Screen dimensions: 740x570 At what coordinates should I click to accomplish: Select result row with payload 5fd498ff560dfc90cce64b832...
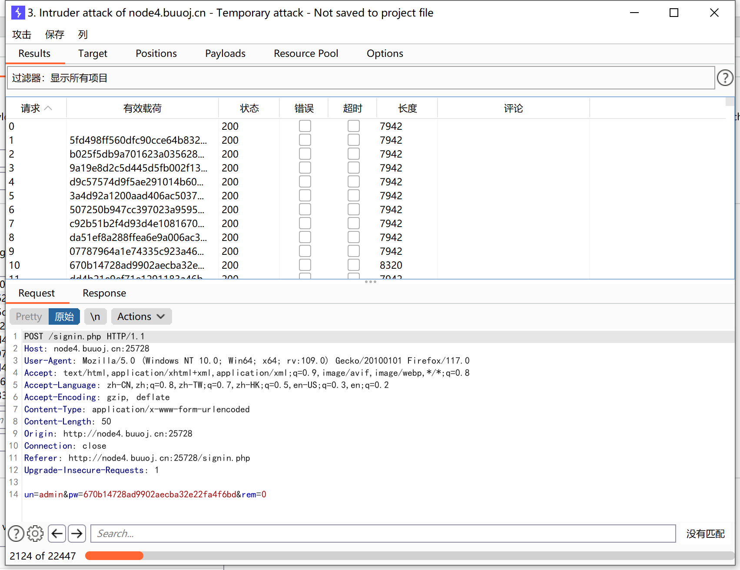[x=366, y=140]
